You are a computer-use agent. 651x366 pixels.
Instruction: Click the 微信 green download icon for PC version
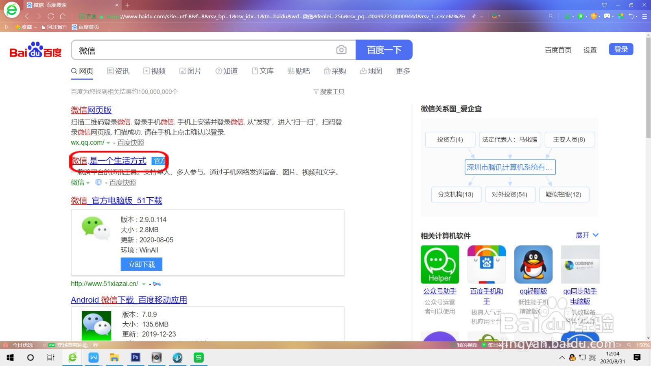96,227
